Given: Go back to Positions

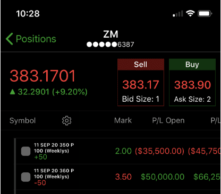Looking at the screenshot, I should click(31, 39).
